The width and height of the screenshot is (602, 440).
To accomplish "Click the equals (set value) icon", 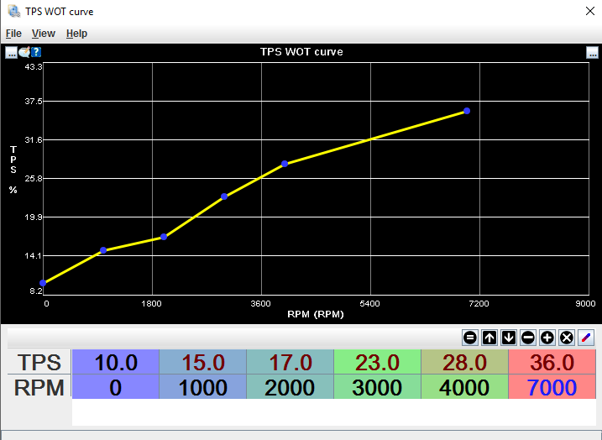I will tap(469, 338).
